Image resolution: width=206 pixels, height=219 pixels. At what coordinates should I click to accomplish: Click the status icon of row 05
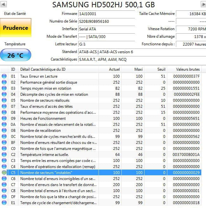(4, 100)
